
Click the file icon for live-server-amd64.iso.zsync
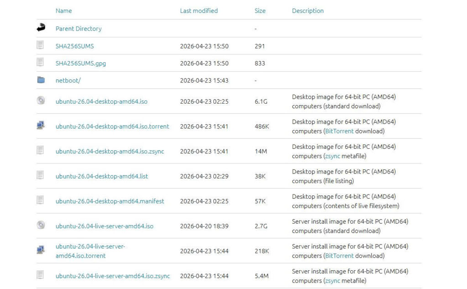(40, 275)
